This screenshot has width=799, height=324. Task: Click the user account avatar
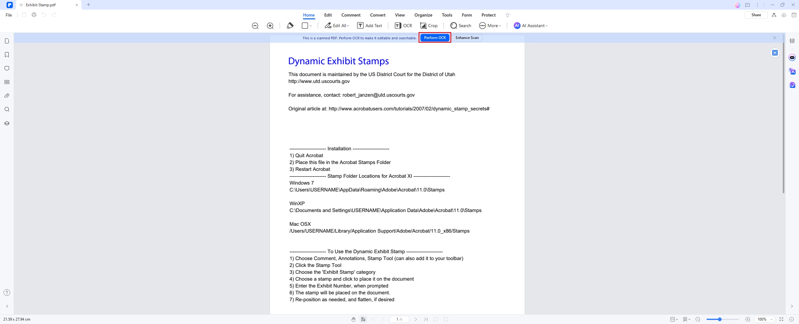coord(738,5)
